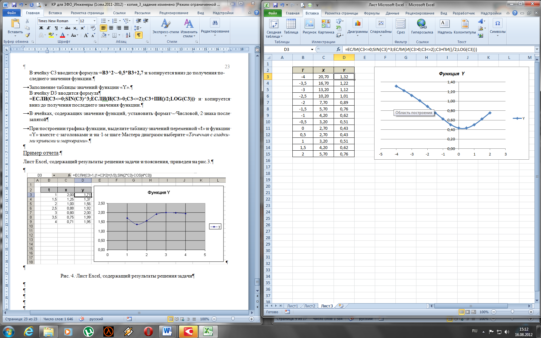The width and height of the screenshot is (541, 338).
Task: Click the Надпись text box icon
Action: pos(444,24)
